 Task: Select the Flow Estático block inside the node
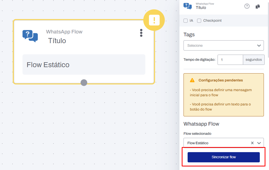[x=84, y=65]
